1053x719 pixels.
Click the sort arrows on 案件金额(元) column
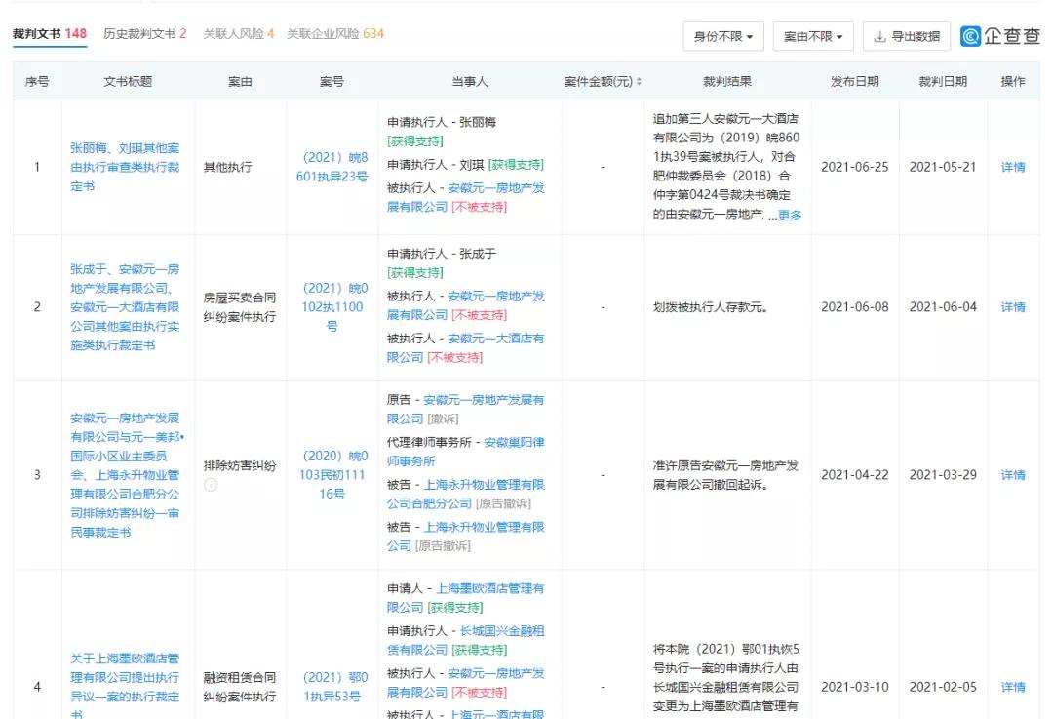pos(639,81)
